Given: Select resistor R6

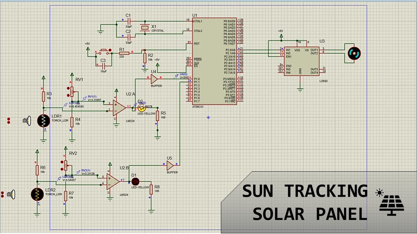Looking at the screenshot, I should tap(37, 170).
